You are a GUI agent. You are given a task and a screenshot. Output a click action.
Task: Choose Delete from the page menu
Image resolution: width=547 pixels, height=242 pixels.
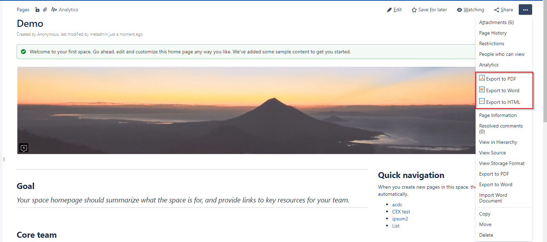tap(504, 235)
